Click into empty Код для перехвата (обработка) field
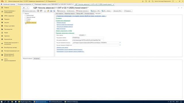 tap(96, 45)
